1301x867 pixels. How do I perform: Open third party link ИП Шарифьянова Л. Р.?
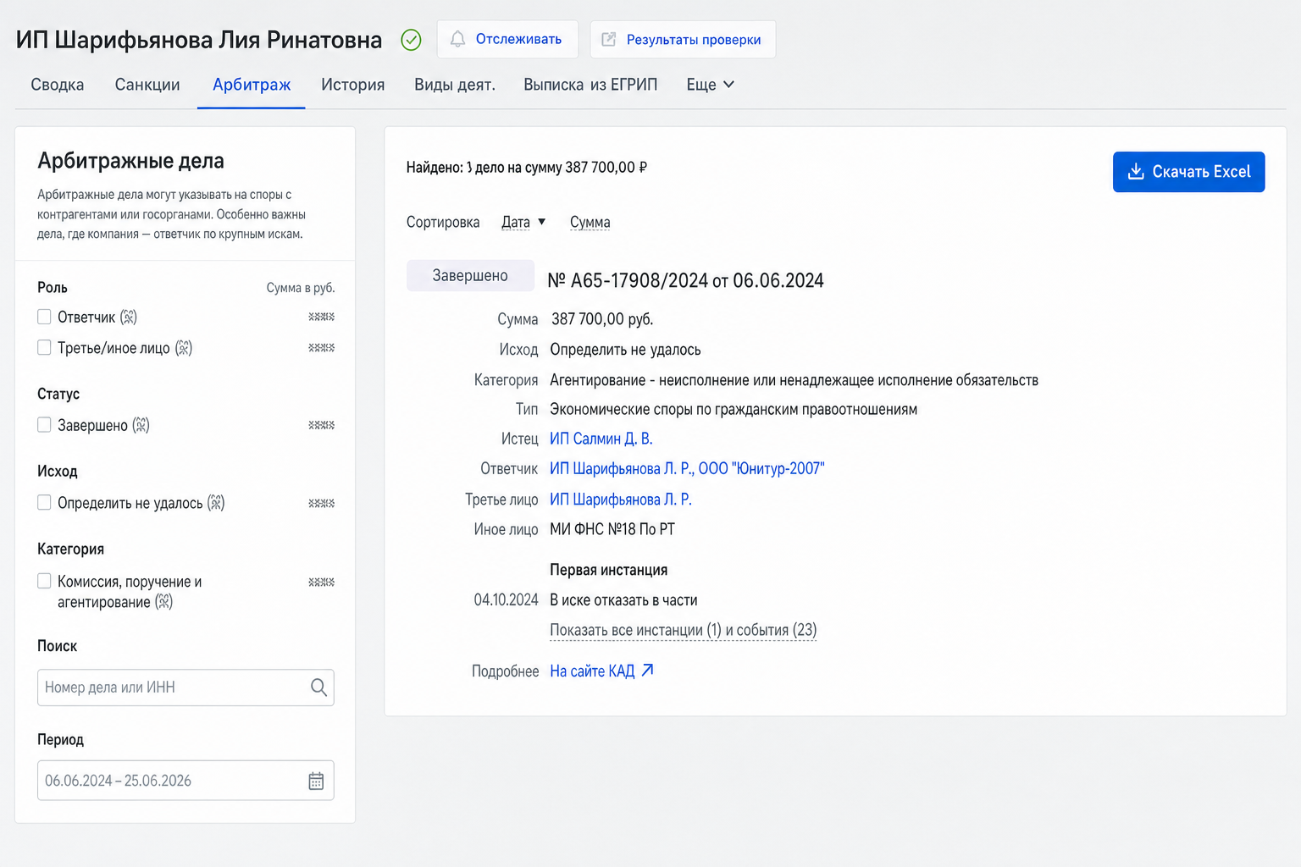tap(621, 500)
